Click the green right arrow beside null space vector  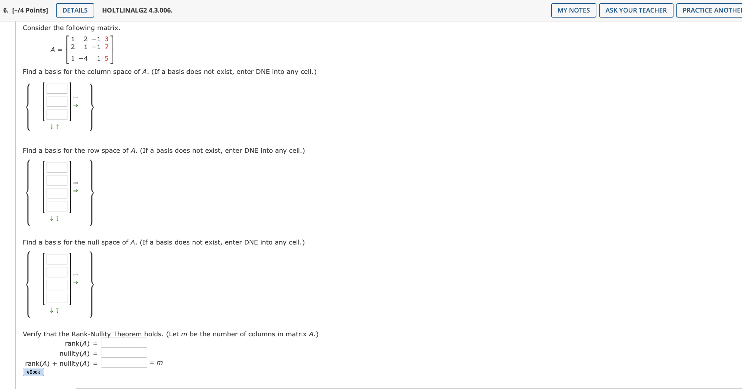click(x=75, y=283)
